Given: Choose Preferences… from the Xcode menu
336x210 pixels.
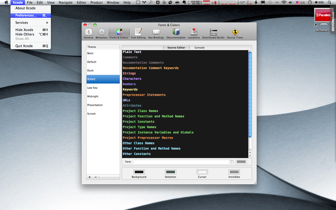Looking at the screenshot, I should 30,15.
